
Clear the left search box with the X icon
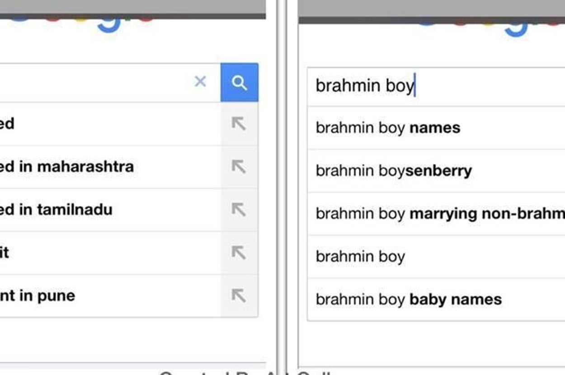[200, 82]
